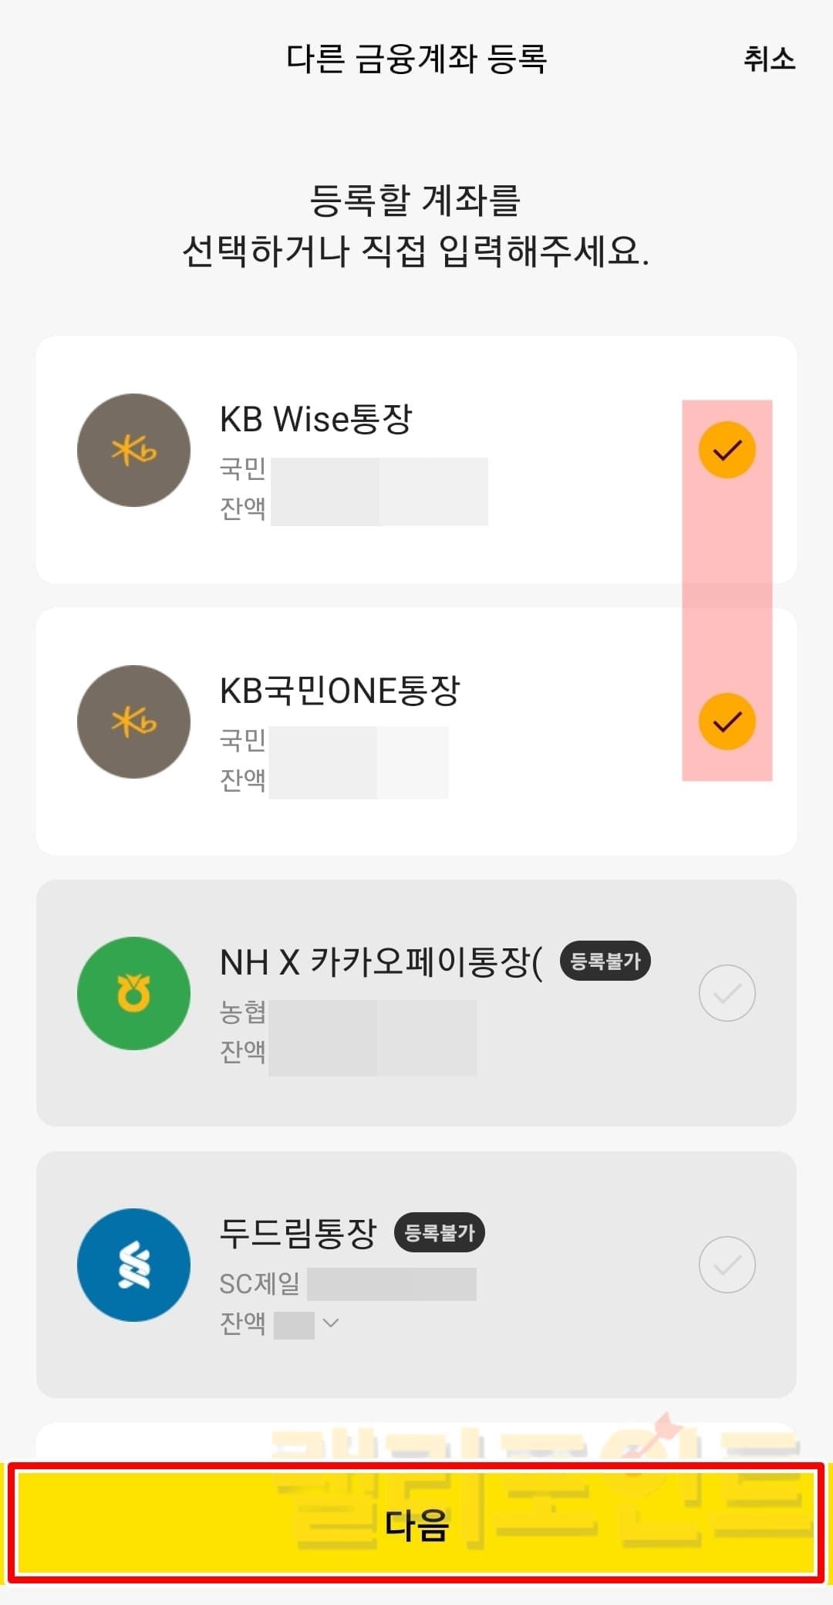Tap the 등록불가 badge on 두드림통장

[440, 1232]
